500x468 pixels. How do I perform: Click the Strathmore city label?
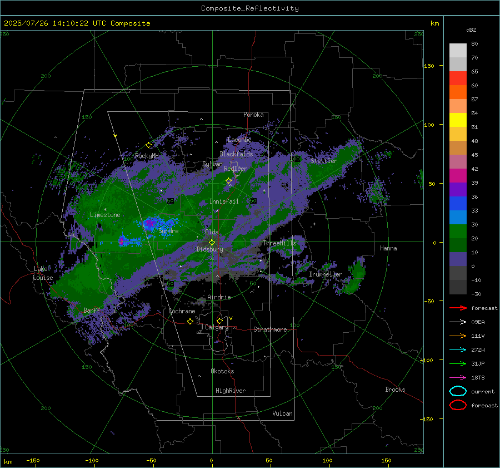[271, 329]
